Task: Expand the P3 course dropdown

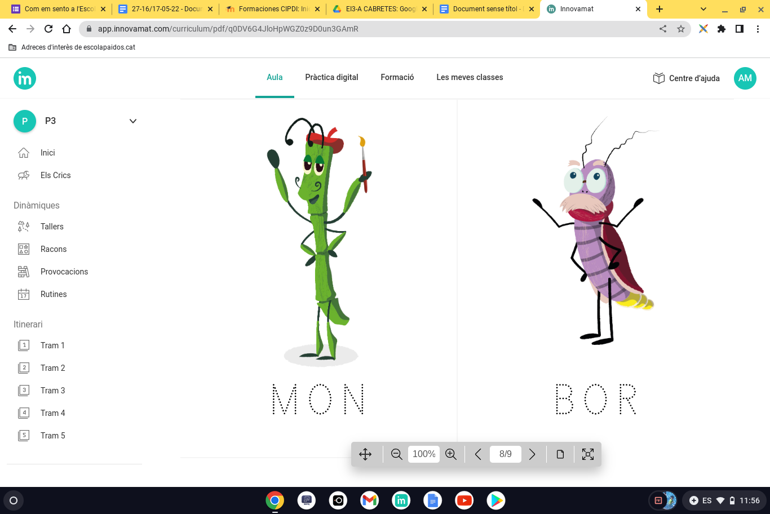Action: [x=133, y=121]
